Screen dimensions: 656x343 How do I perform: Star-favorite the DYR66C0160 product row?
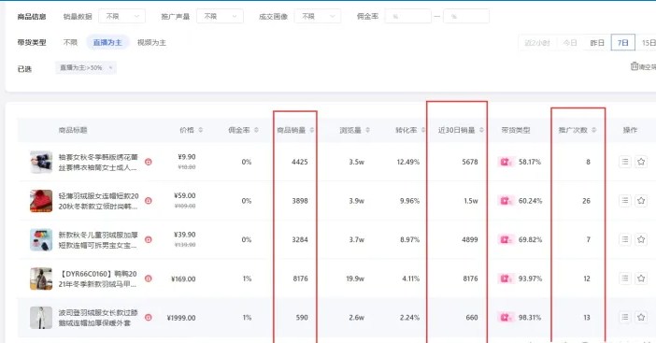click(x=641, y=279)
